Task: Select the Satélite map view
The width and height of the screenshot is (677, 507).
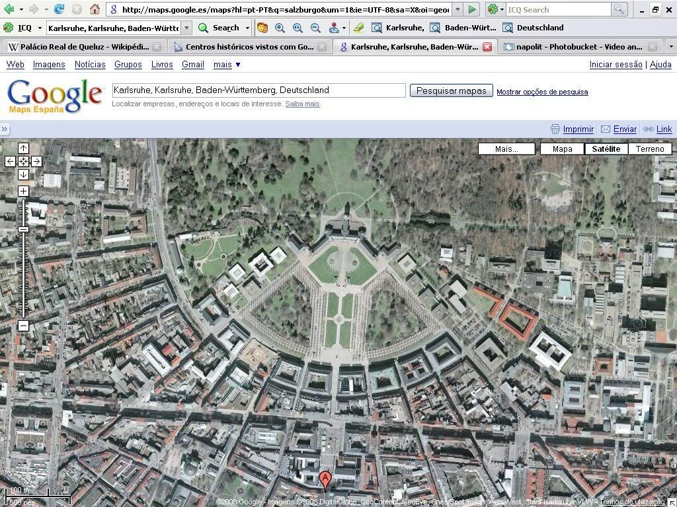Action: (x=606, y=149)
